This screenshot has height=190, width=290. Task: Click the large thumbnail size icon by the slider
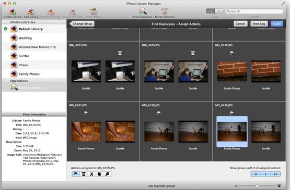[x=279, y=186]
